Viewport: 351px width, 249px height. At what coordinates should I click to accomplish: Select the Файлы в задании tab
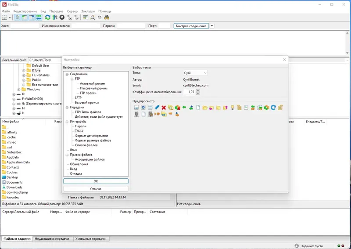(x=17, y=239)
